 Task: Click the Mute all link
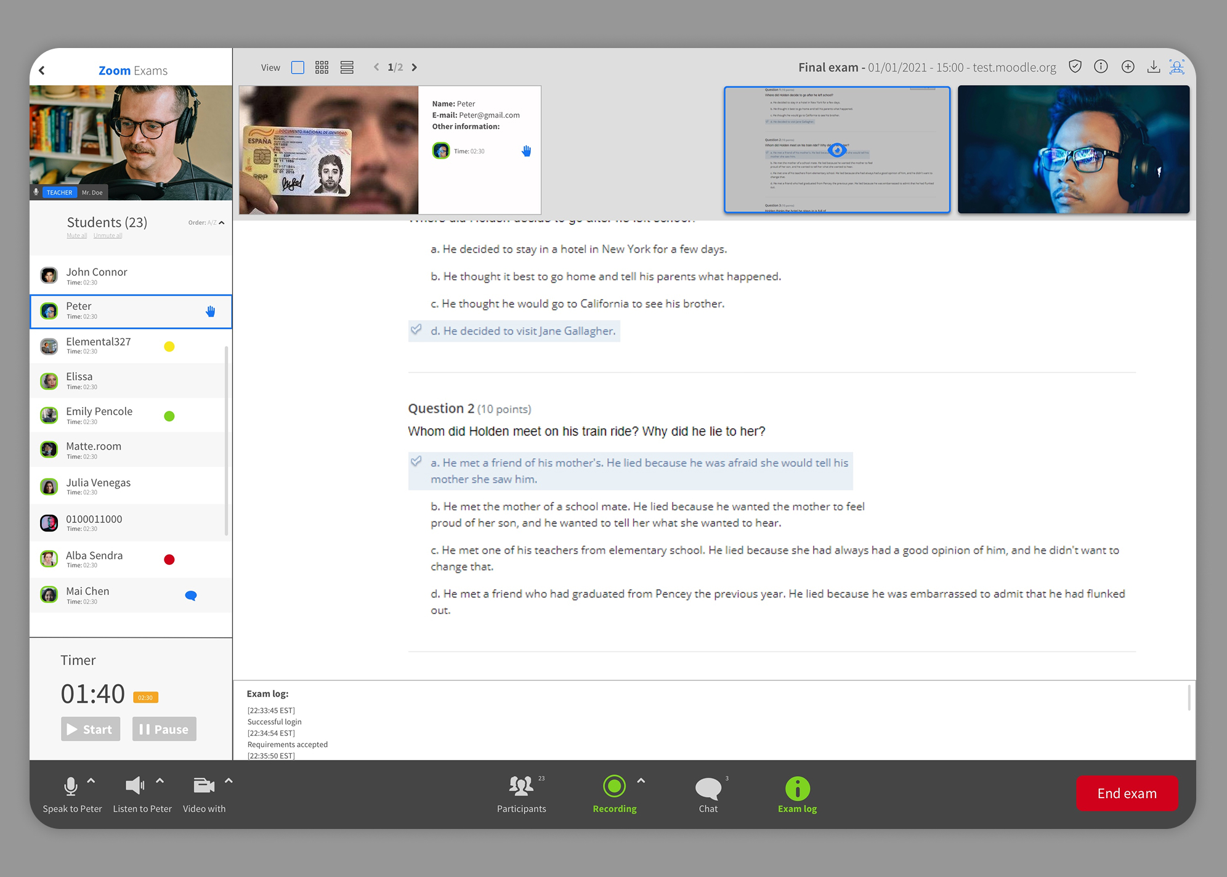pos(76,236)
